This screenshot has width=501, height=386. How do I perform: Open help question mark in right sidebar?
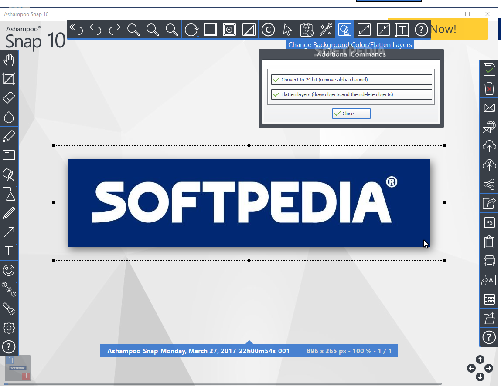click(x=489, y=337)
